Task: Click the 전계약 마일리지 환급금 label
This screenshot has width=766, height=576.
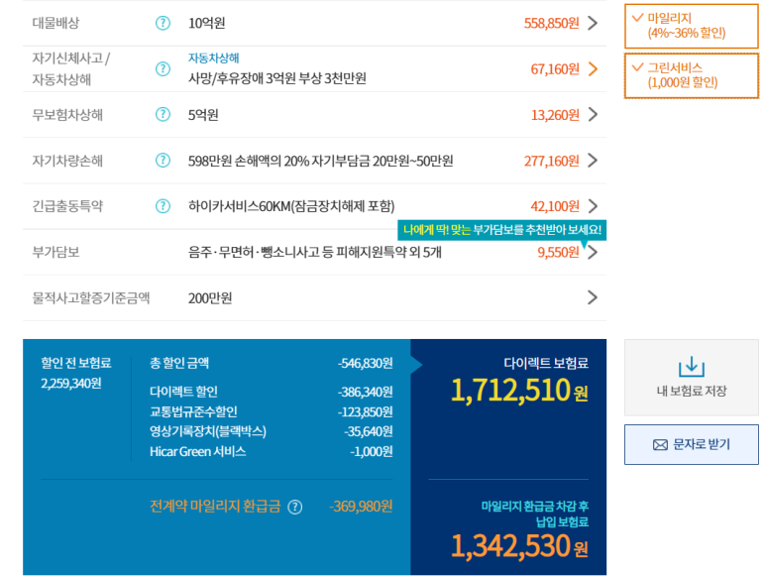Action: (x=215, y=507)
